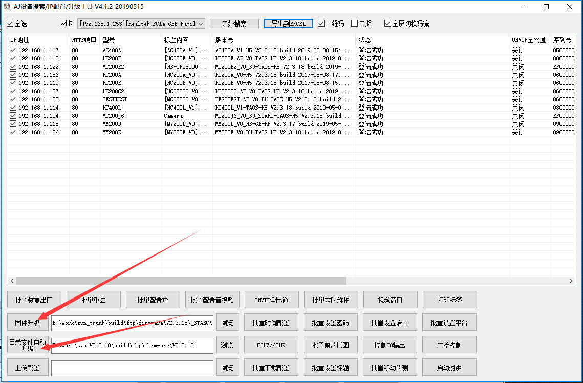Open the 网卡 network adapter dropdown
The width and height of the screenshot is (583, 383).
click(x=201, y=23)
